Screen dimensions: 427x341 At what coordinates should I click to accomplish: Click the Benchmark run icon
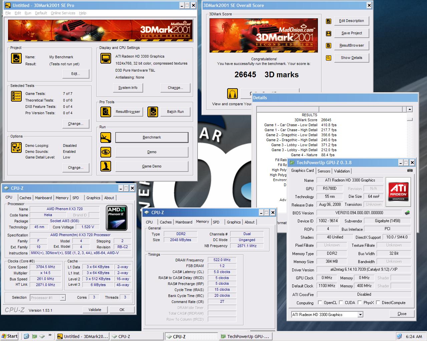point(106,137)
